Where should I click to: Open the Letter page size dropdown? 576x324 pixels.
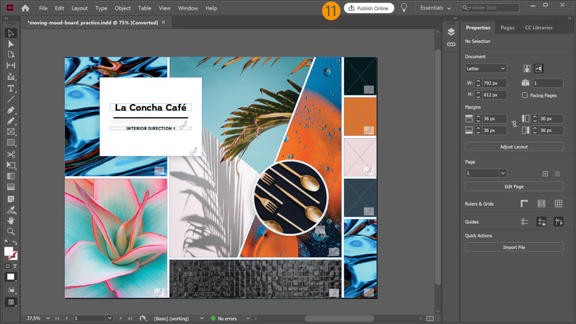click(486, 68)
